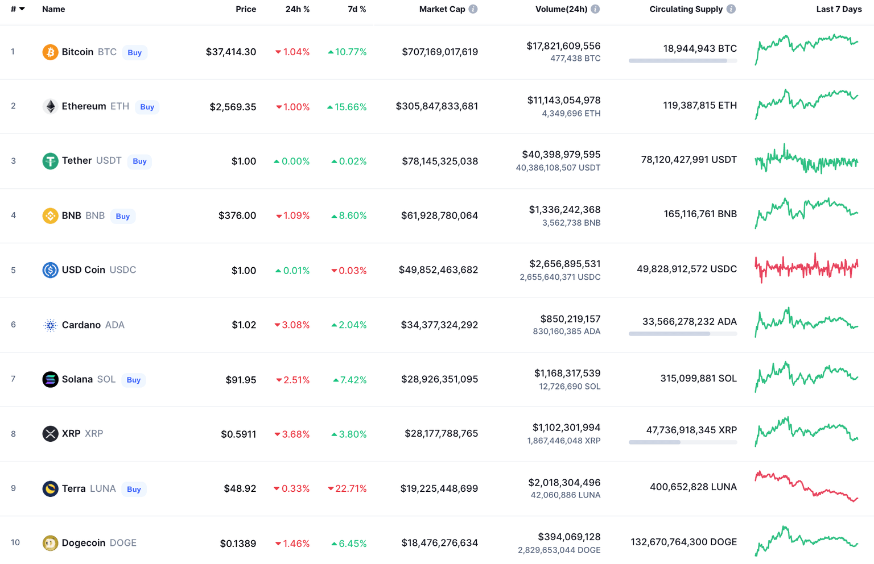Click the USD Coin USDC logo
Screen dimensions: 874x564
pos(50,270)
